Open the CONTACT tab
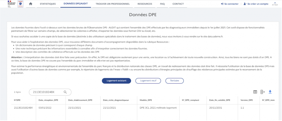Image resolution: width=282 pixels, height=121 pixels. [x=178, y=4]
